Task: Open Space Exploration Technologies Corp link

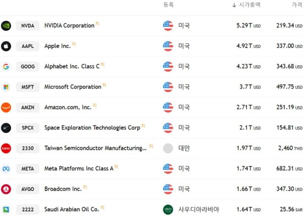Action: coord(92,128)
